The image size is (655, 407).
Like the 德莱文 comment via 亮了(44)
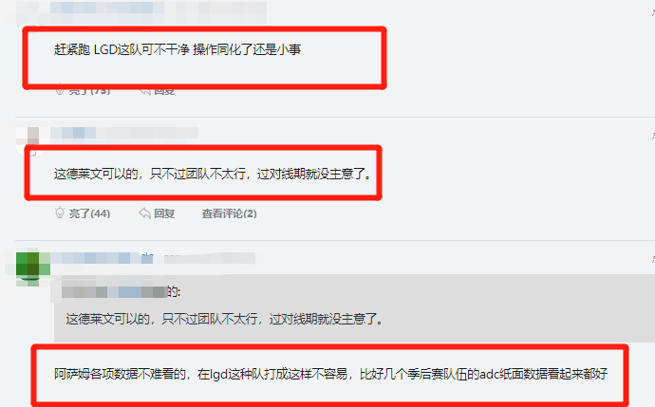(x=89, y=213)
